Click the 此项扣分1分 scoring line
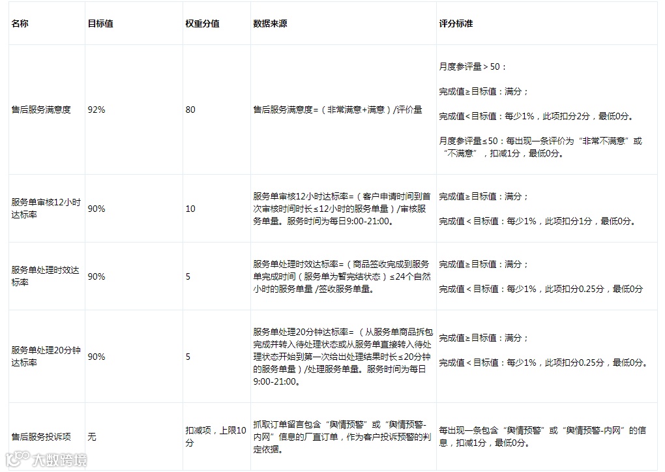This screenshot has height=472, width=665. click(538, 221)
